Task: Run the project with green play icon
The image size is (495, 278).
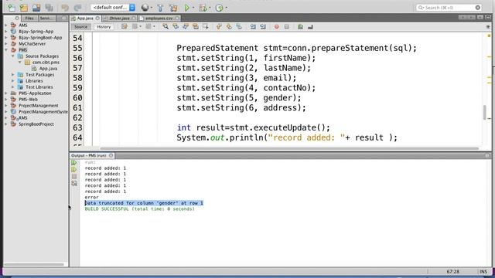Action: click(x=187, y=8)
